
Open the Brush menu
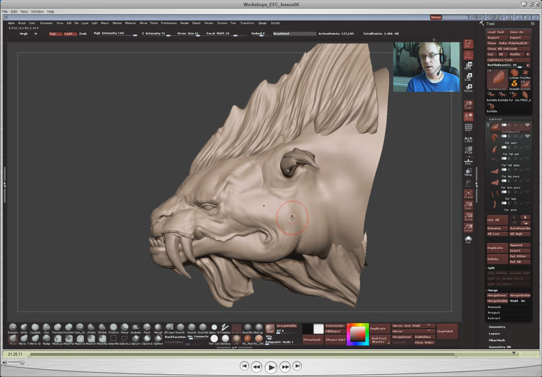(22, 23)
